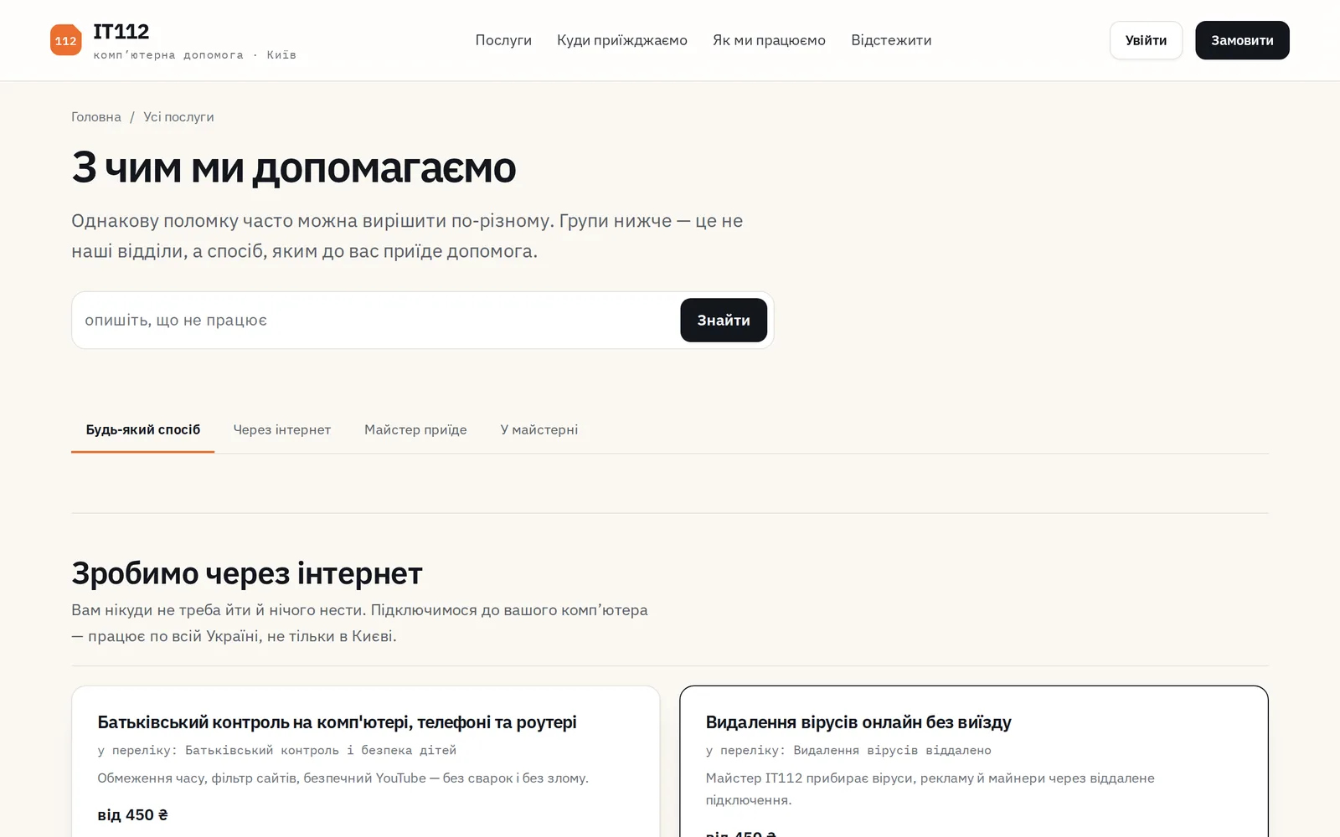Open the У майстерні tab
This screenshot has width=1340, height=837.
(x=539, y=429)
